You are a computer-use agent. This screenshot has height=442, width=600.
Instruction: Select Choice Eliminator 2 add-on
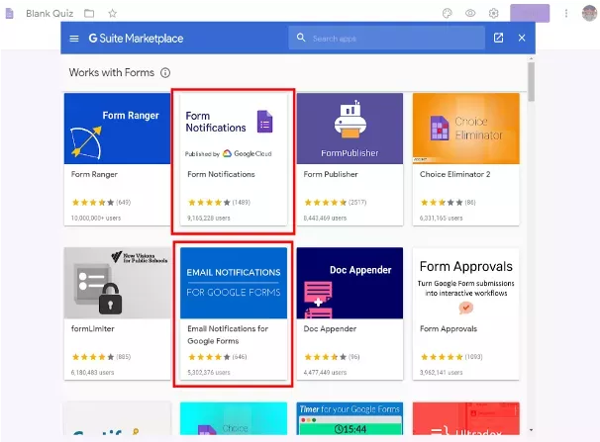click(465, 158)
